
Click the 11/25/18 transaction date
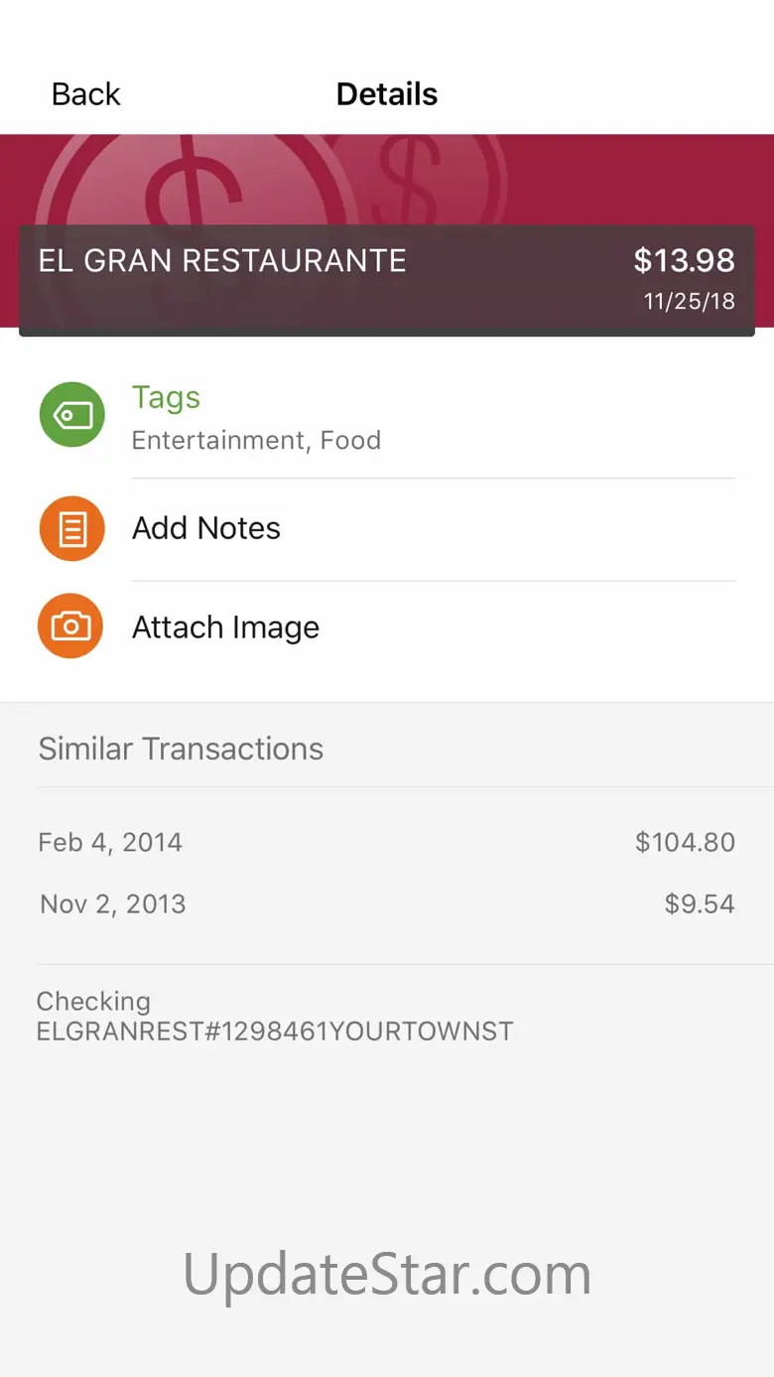coord(689,302)
